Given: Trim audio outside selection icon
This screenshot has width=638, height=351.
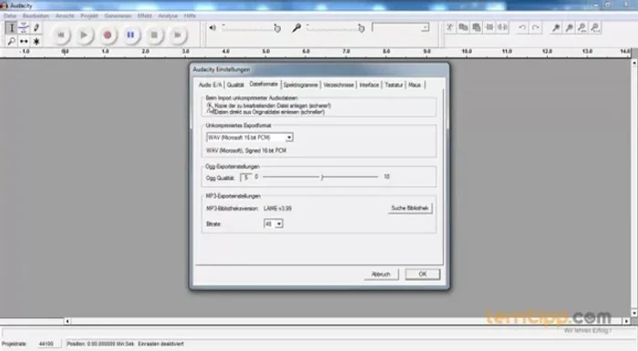Looking at the screenshot, I should click(x=489, y=27).
